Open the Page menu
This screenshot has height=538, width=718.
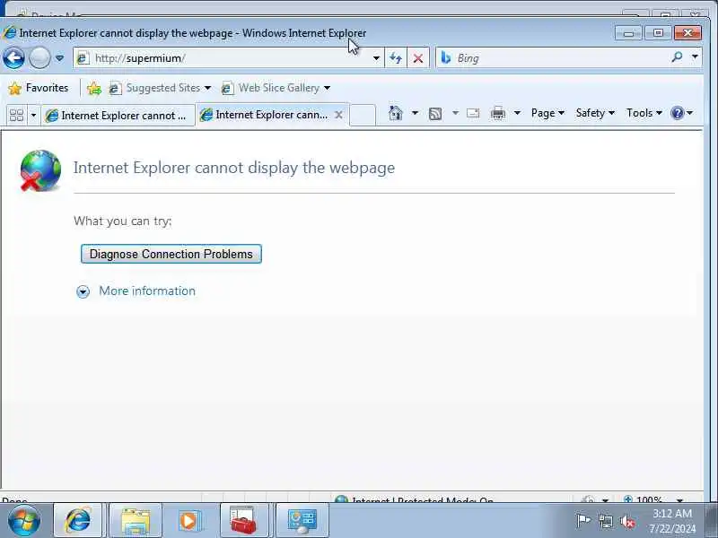547,113
